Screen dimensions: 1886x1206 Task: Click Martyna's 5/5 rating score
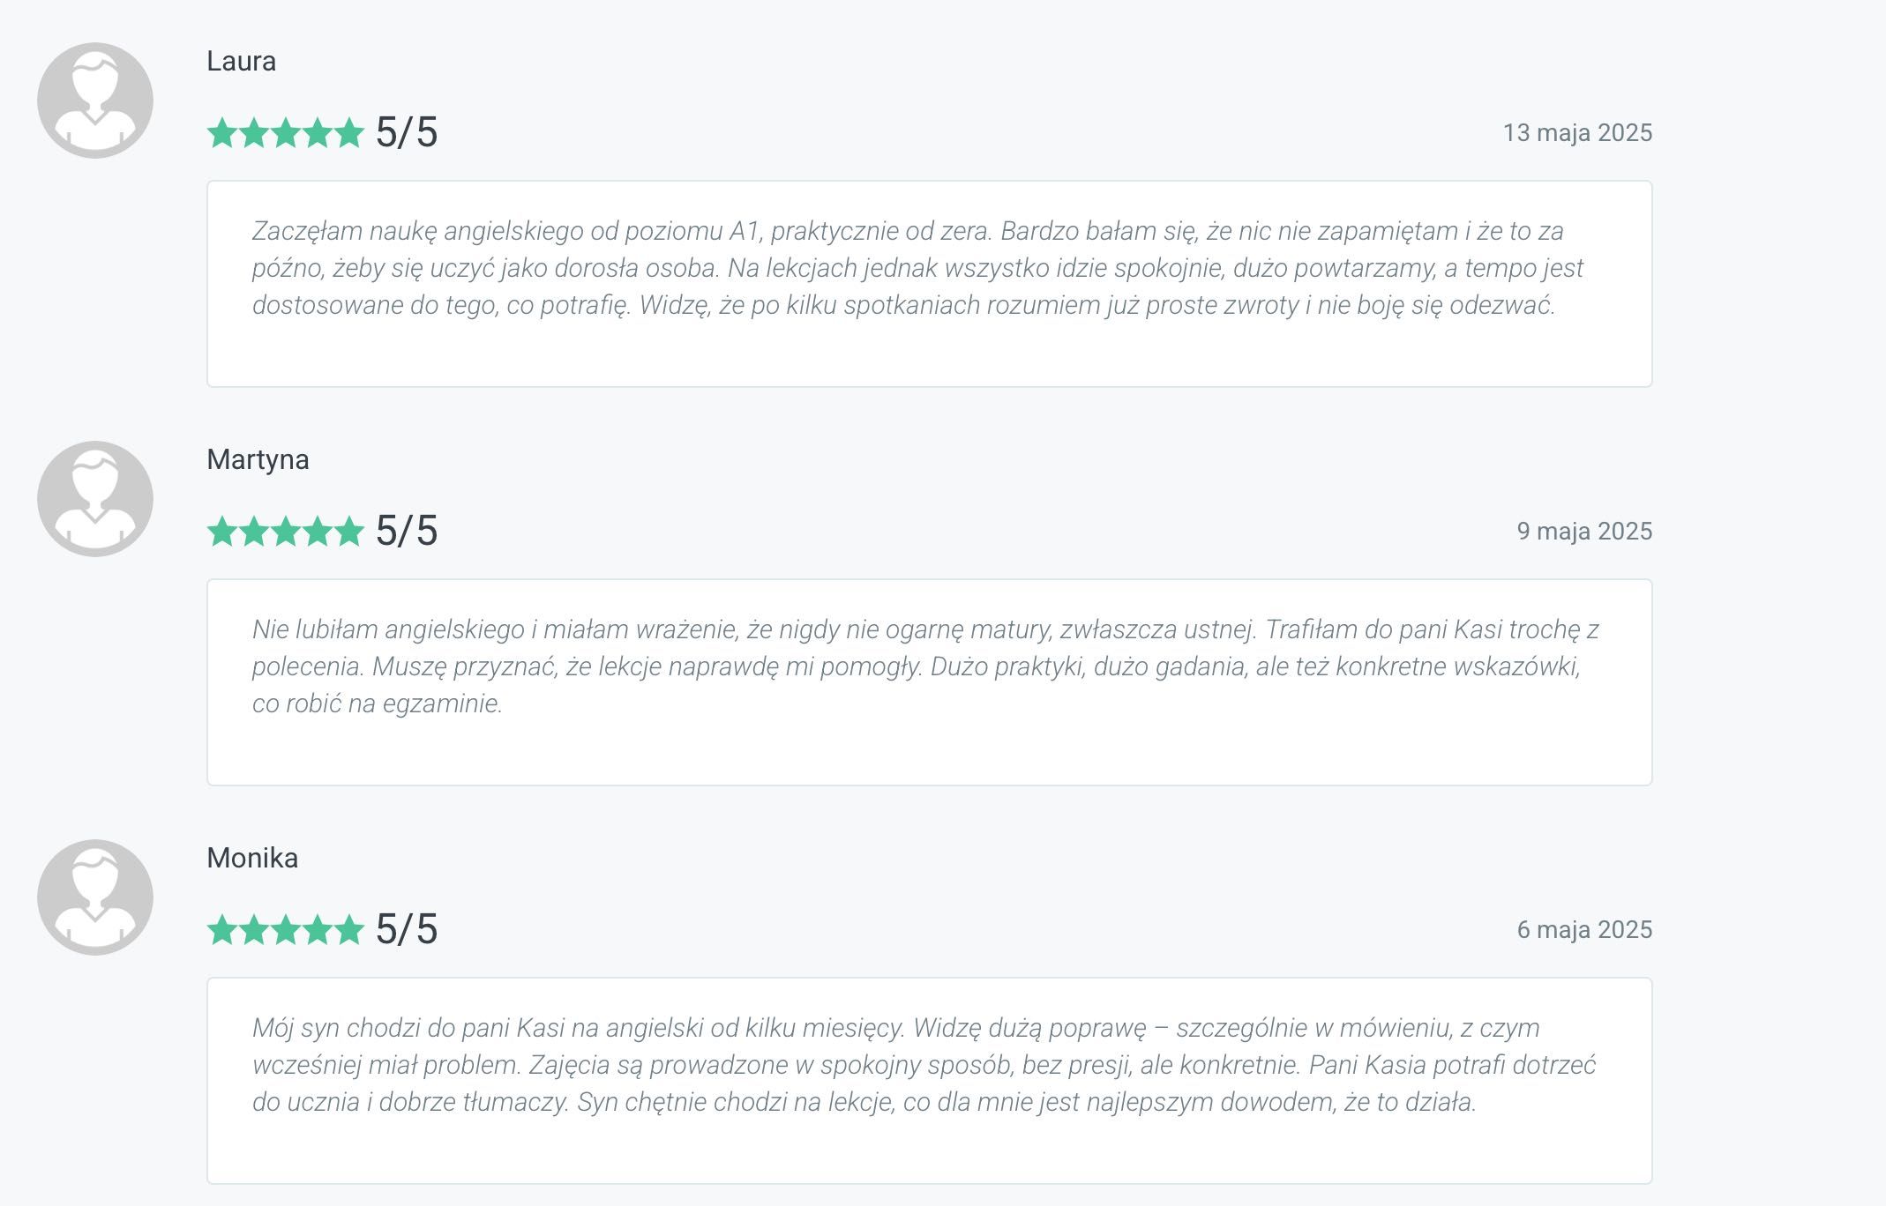coord(407,532)
